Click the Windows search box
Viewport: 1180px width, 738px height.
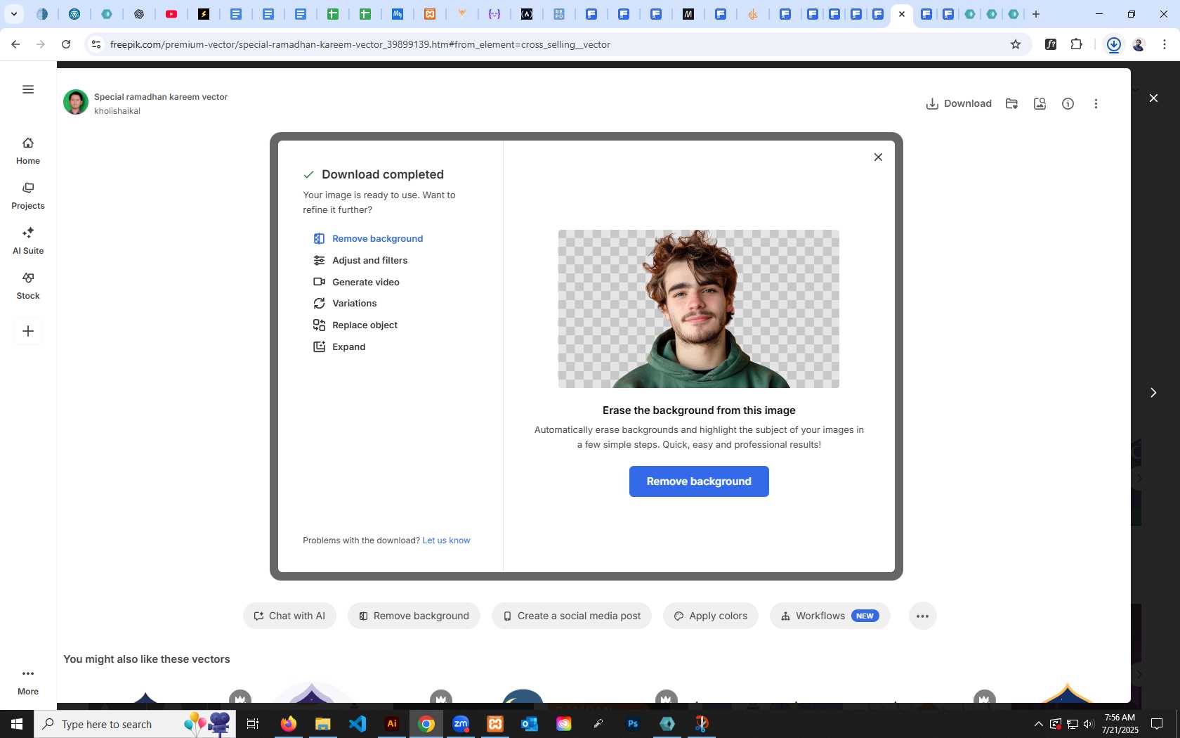pyautogui.click(x=135, y=724)
